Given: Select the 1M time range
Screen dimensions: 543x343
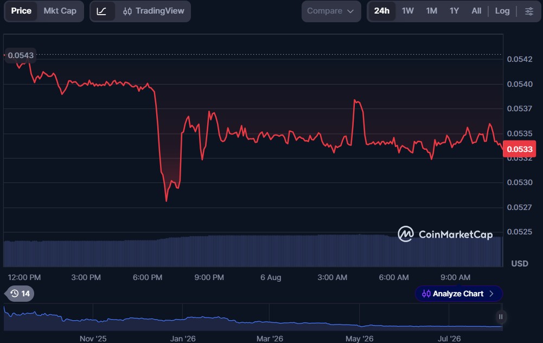Looking at the screenshot, I should [431, 11].
